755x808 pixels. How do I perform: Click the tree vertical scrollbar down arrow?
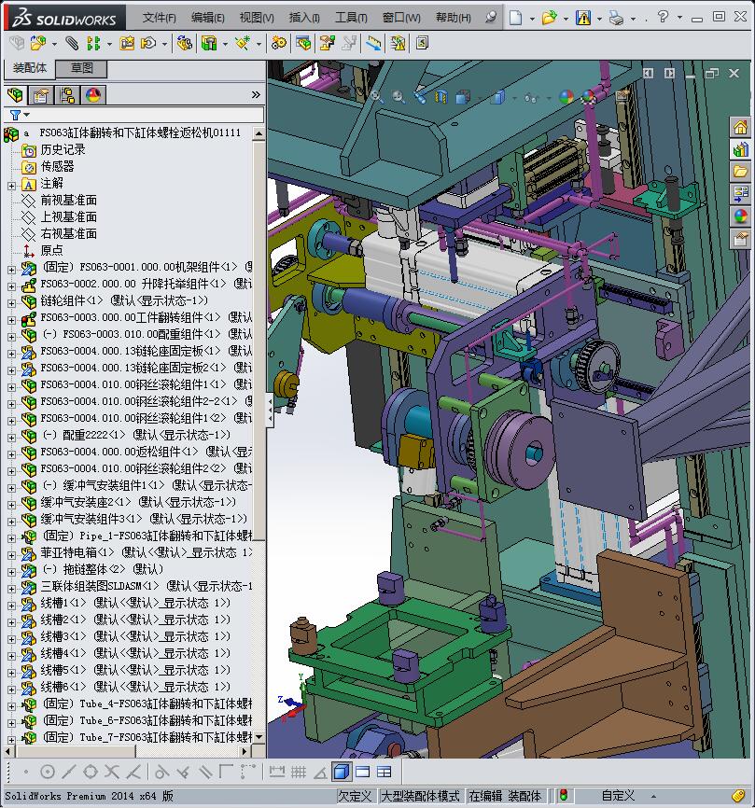(x=259, y=737)
